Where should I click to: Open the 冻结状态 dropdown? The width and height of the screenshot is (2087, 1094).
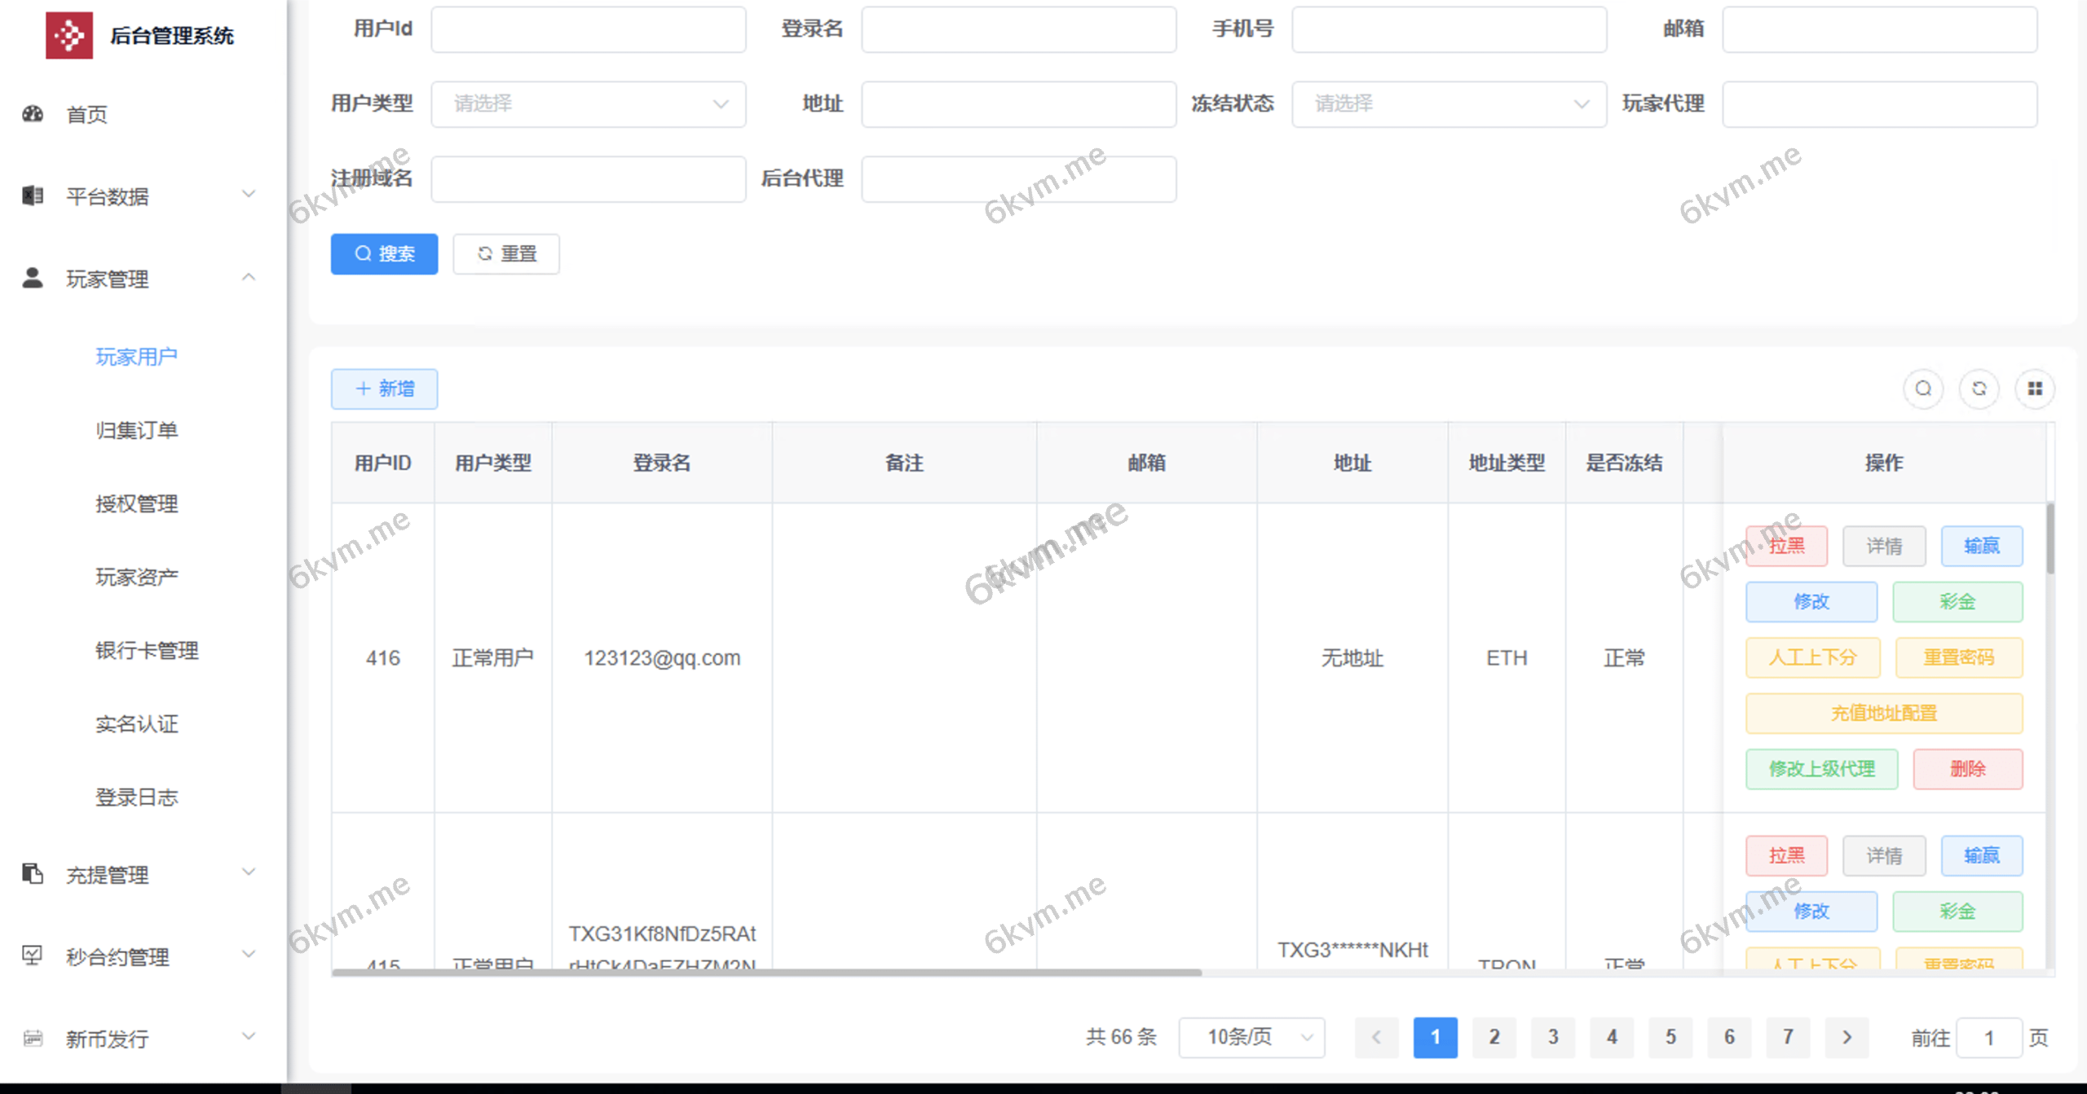click(x=1449, y=104)
